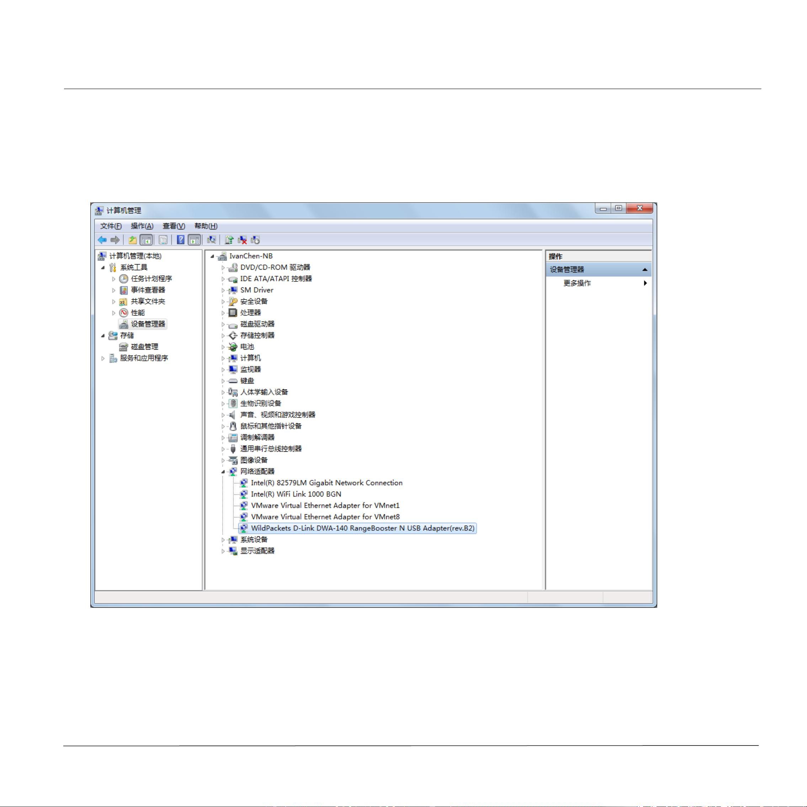Toggle Show/Hide Action Pane button

click(194, 240)
